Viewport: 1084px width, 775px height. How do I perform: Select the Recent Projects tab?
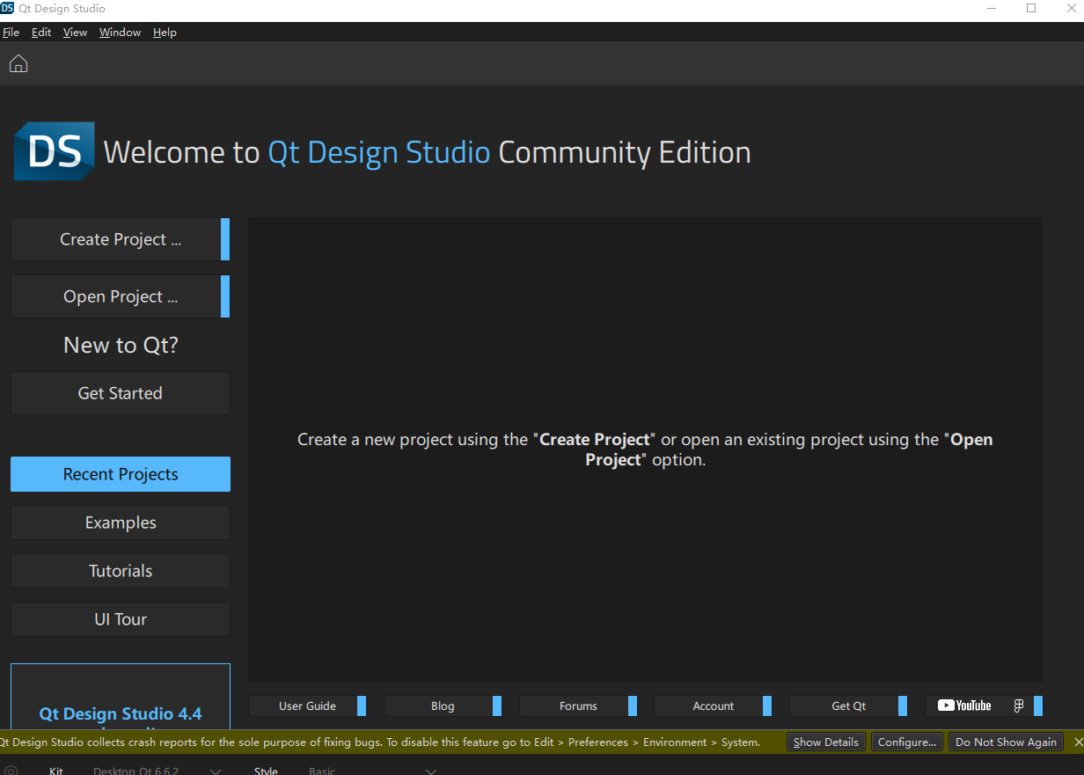(121, 474)
